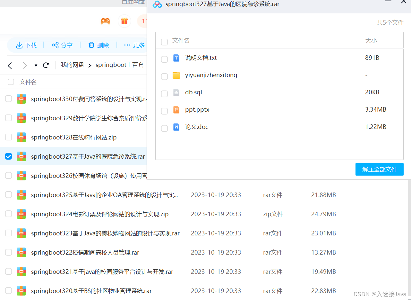The image size is (411, 300).
Task: Refresh the file list
Action: (46, 65)
